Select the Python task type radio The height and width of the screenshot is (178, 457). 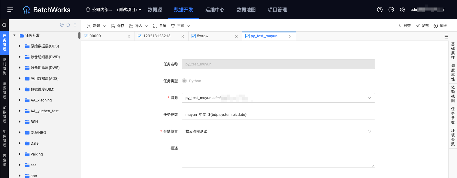[x=184, y=81]
